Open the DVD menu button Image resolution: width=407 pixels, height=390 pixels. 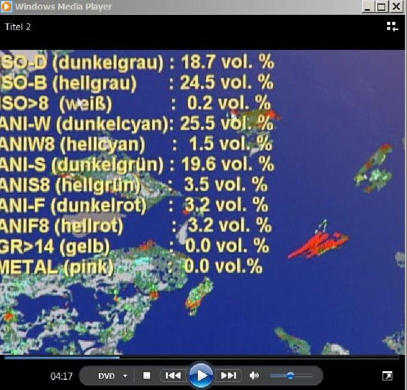pos(106,376)
